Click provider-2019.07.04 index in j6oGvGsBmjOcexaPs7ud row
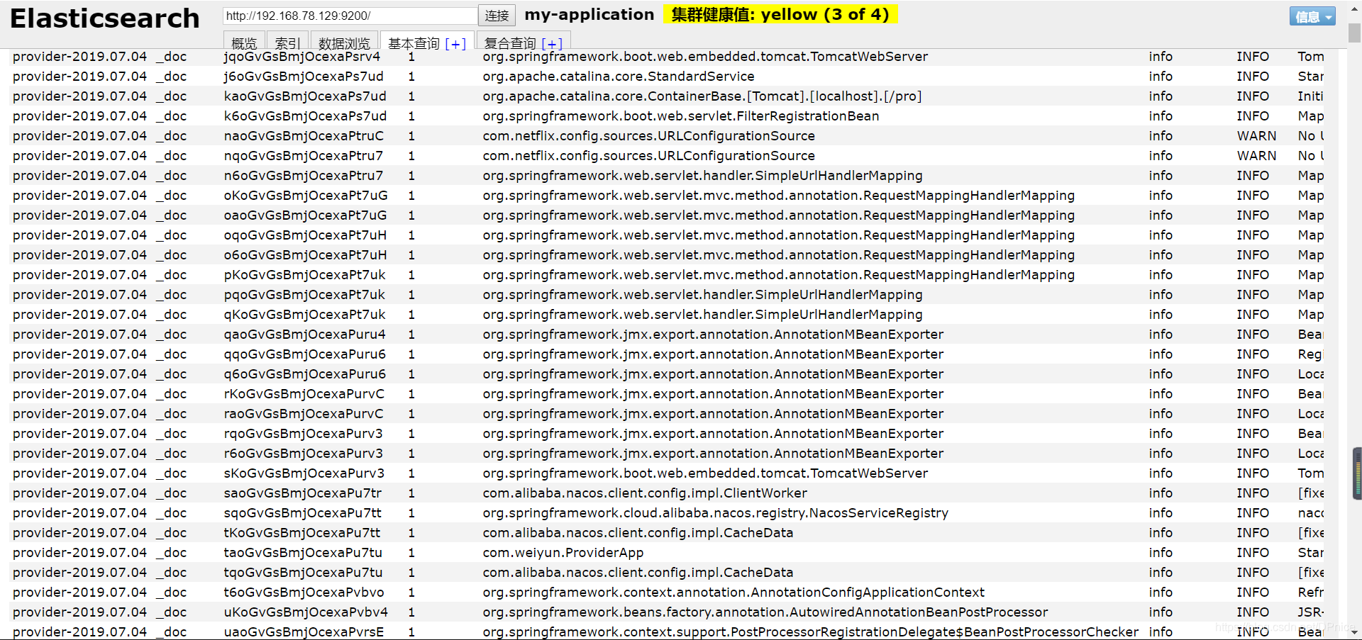This screenshot has height=640, width=1362. tap(79, 77)
